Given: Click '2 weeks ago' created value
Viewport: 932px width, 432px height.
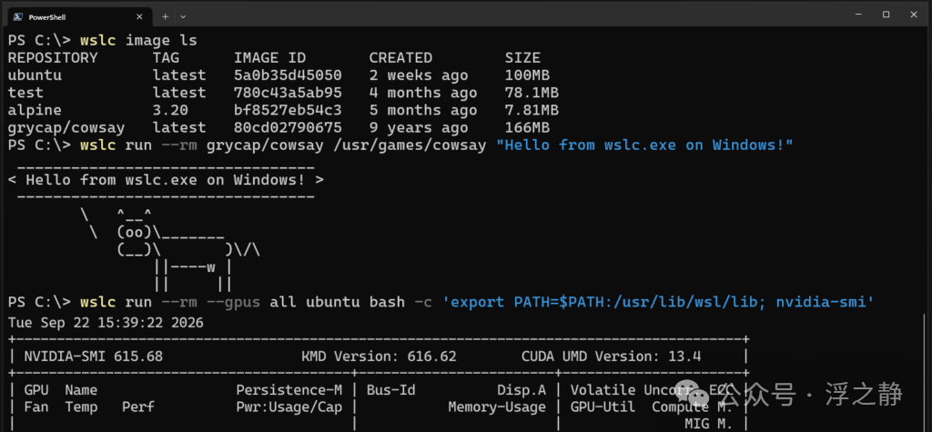Looking at the screenshot, I should (x=419, y=75).
